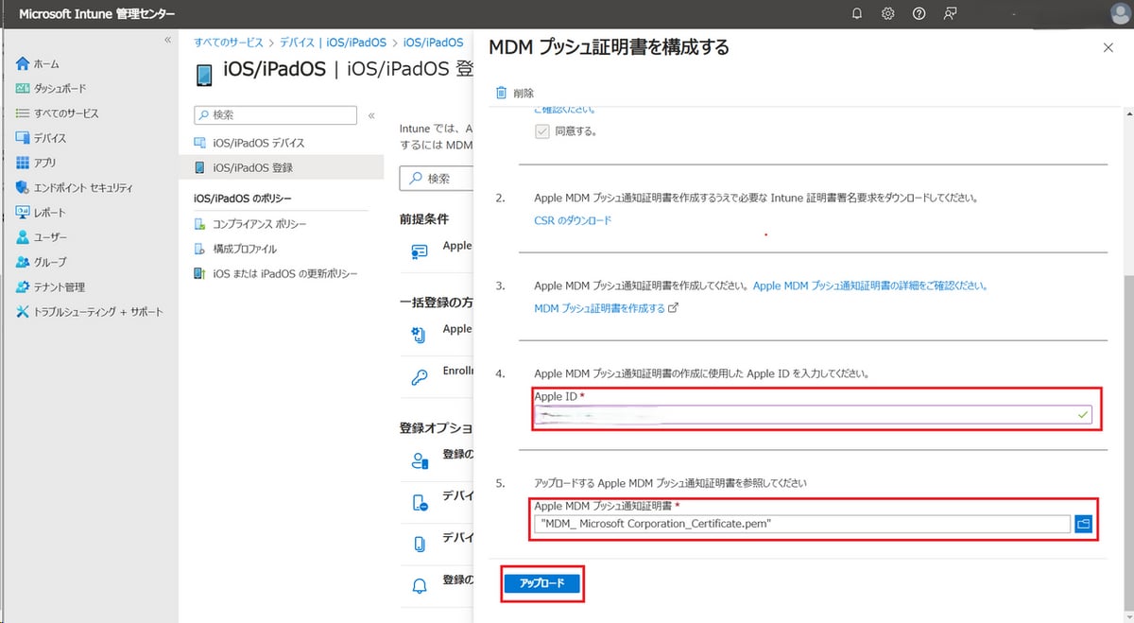Viewport: 1134px width, 623px height.
Task: Open Apple MDM プッシュ通知証明書の詳細 link
Action: (x=870, y=286)
